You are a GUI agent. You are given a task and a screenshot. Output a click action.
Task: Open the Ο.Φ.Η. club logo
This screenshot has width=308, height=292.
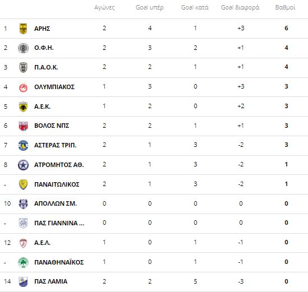[x=23, y=48]
